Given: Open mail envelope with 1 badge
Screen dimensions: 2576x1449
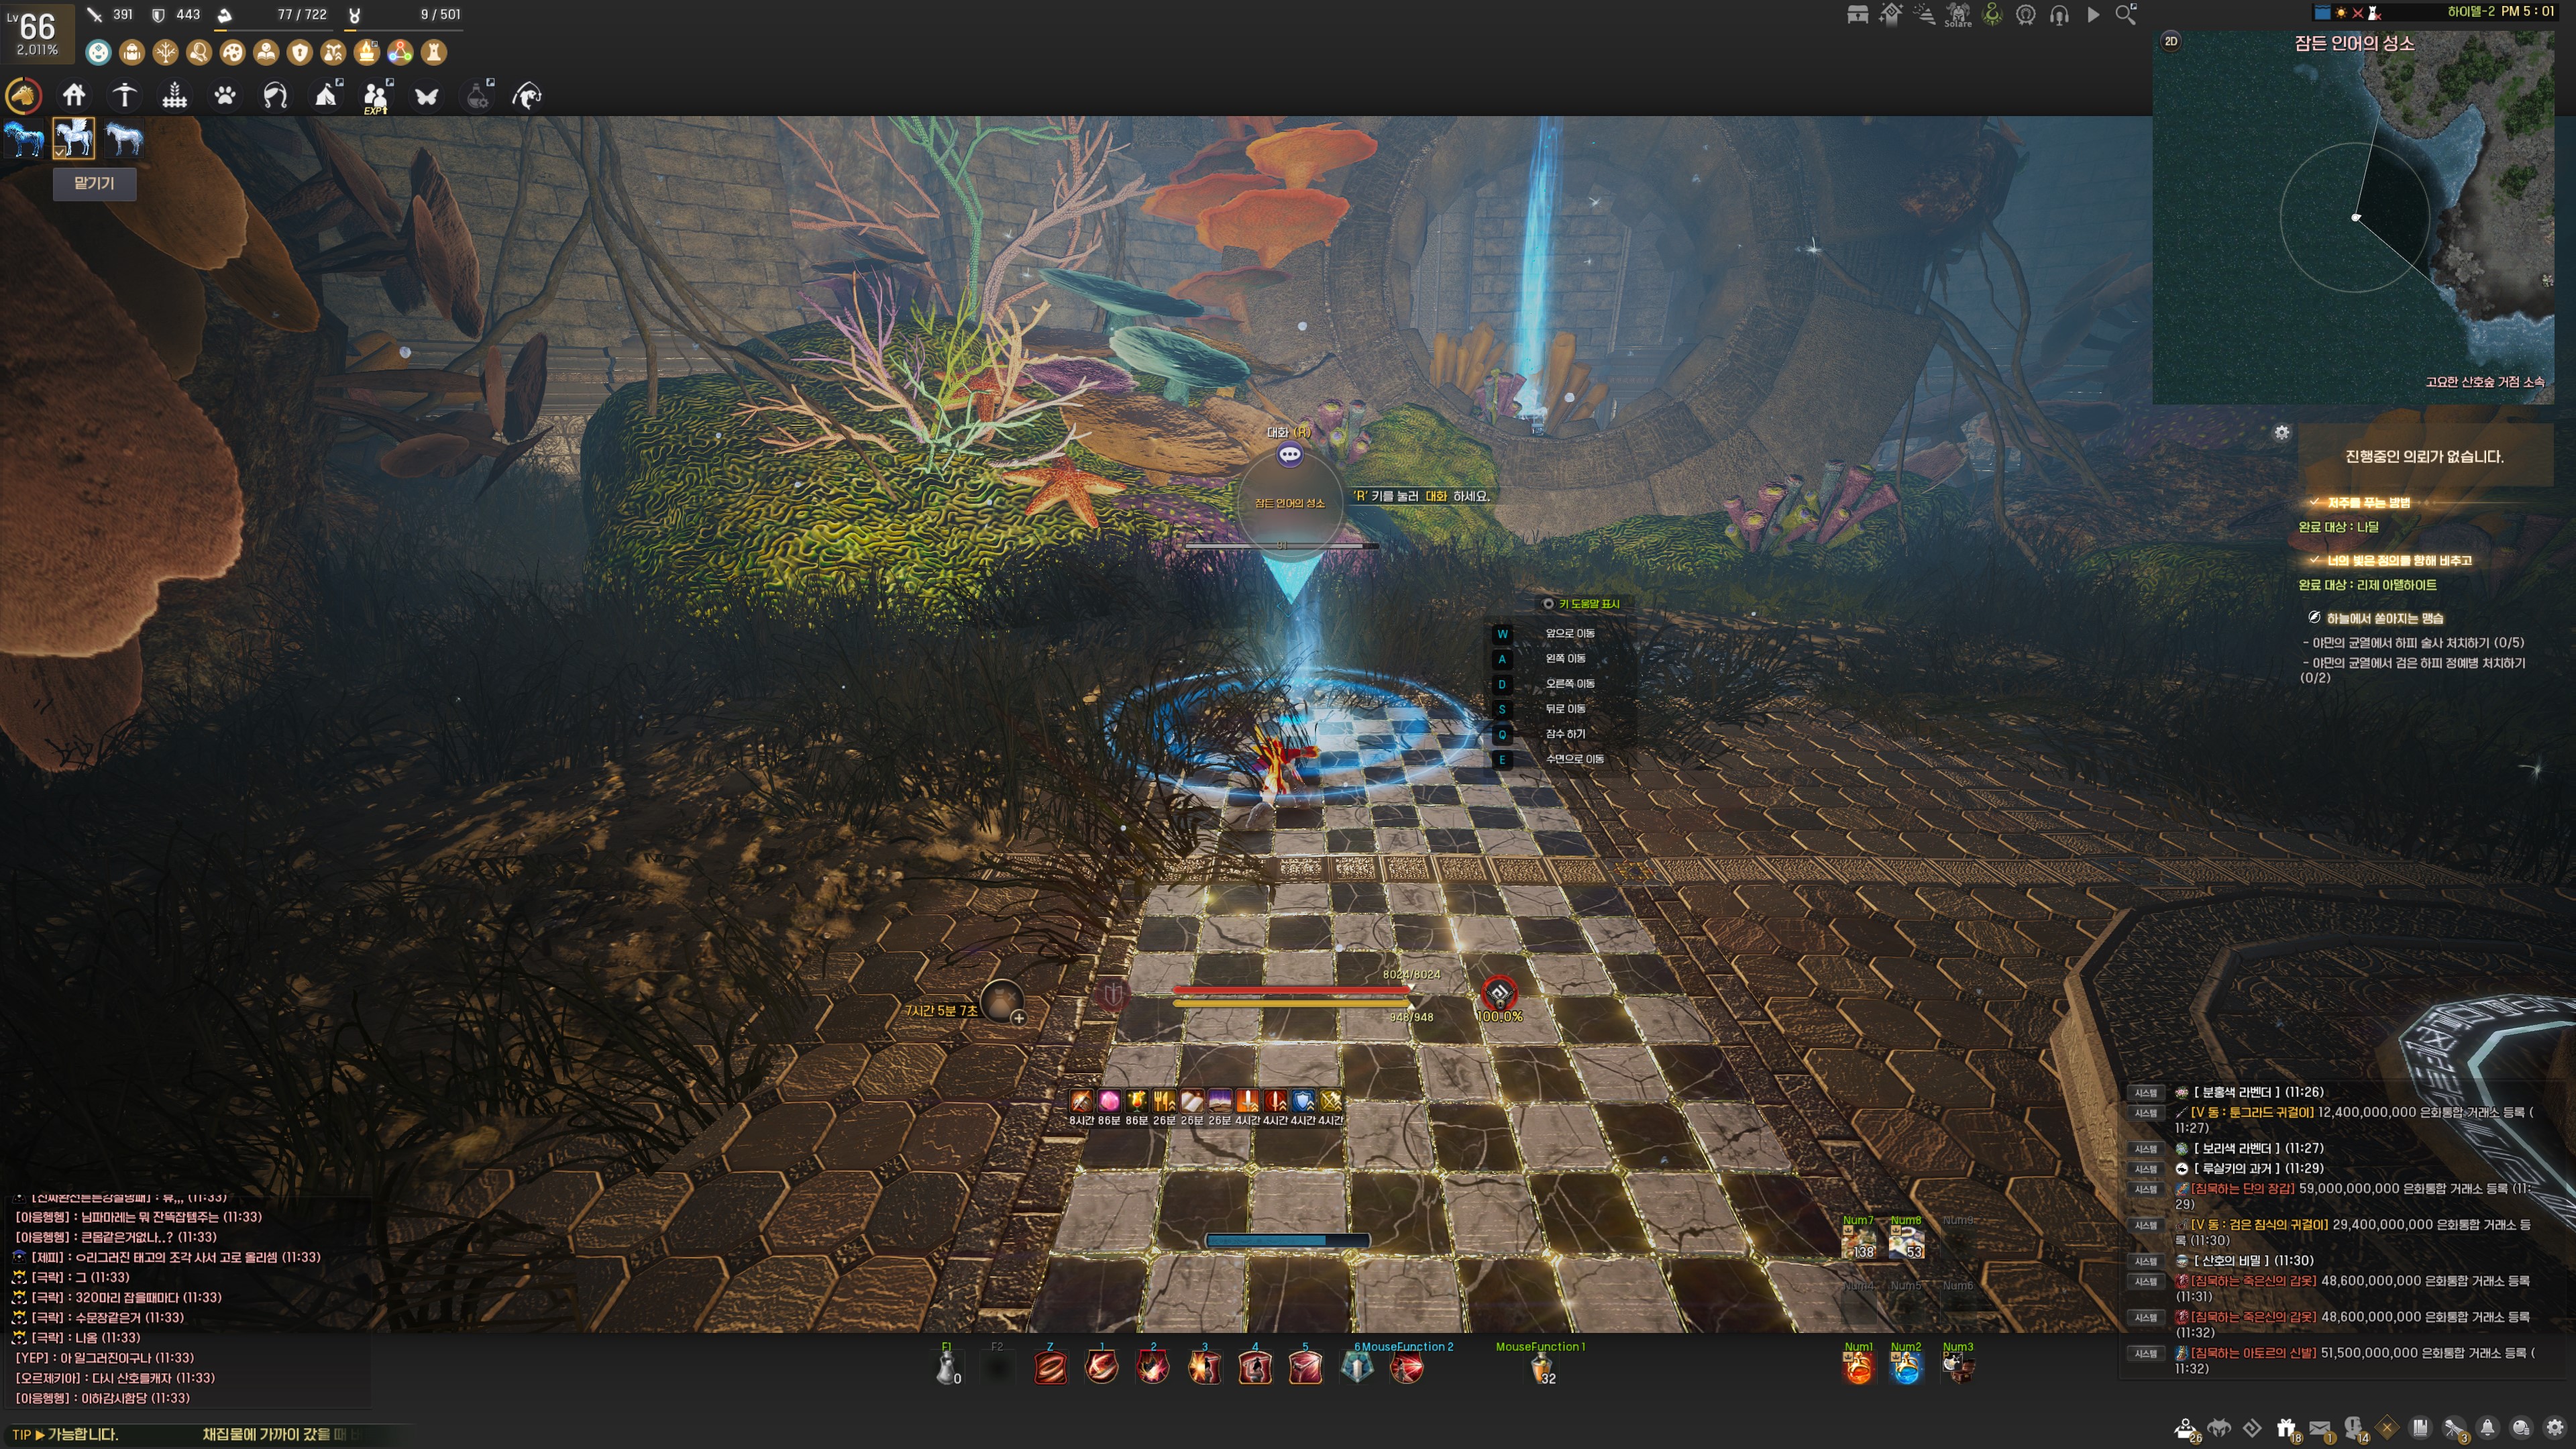Looking at the screenshot, I should 2320,1428.
